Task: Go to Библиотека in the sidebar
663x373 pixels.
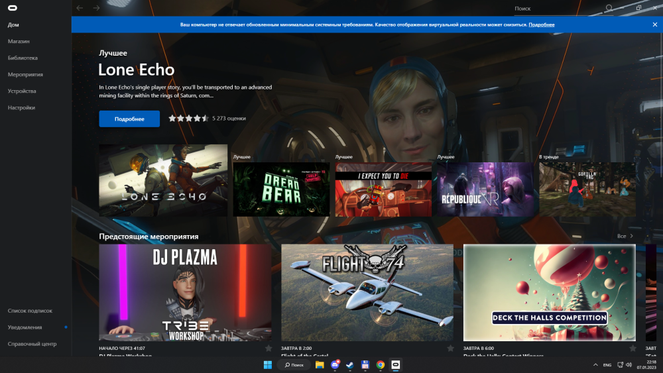Action: tap(23, 58)
